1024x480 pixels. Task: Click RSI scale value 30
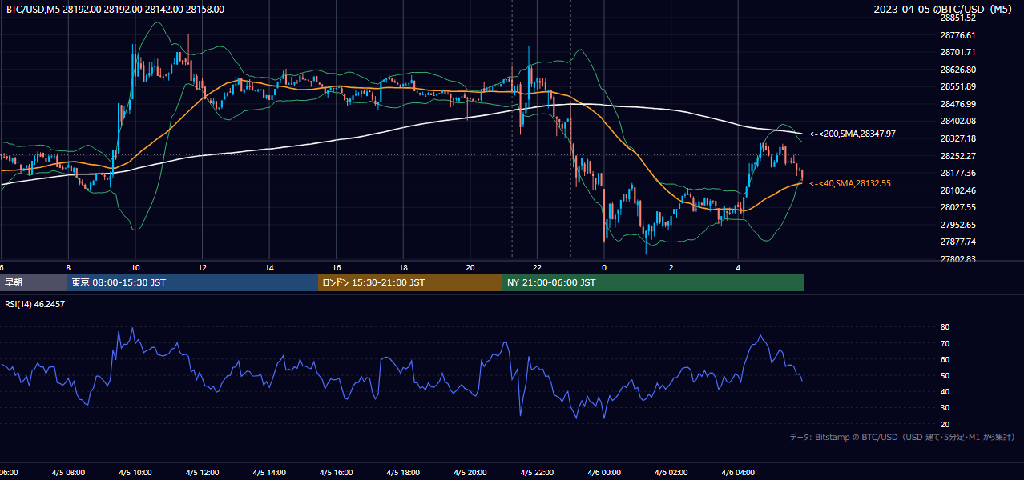(945, 407)
